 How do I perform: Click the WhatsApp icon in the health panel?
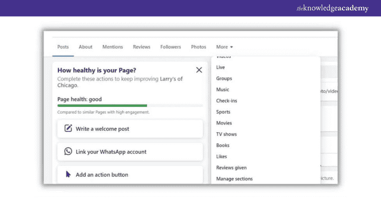[x=68, y=152]
